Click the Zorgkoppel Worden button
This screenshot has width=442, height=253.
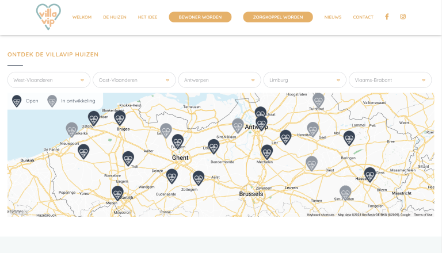coord(278,17)
